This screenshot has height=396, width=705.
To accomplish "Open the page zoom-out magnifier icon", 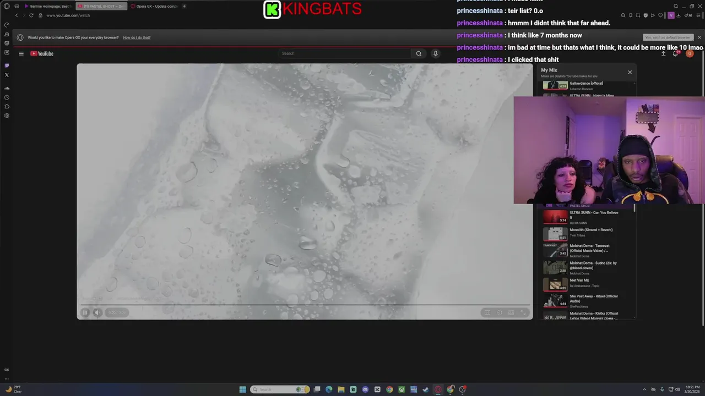I will click(623, 15).
